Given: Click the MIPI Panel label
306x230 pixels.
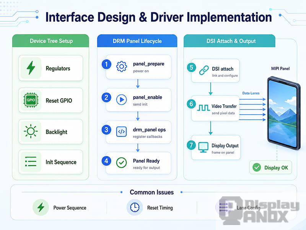Looking at the screenshot, I should coord(280,69).
